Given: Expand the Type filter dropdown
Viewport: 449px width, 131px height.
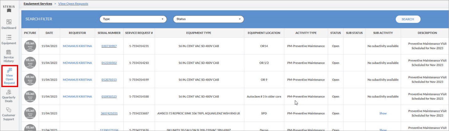Looking at the screenshot, I should (x=133, y=19).
